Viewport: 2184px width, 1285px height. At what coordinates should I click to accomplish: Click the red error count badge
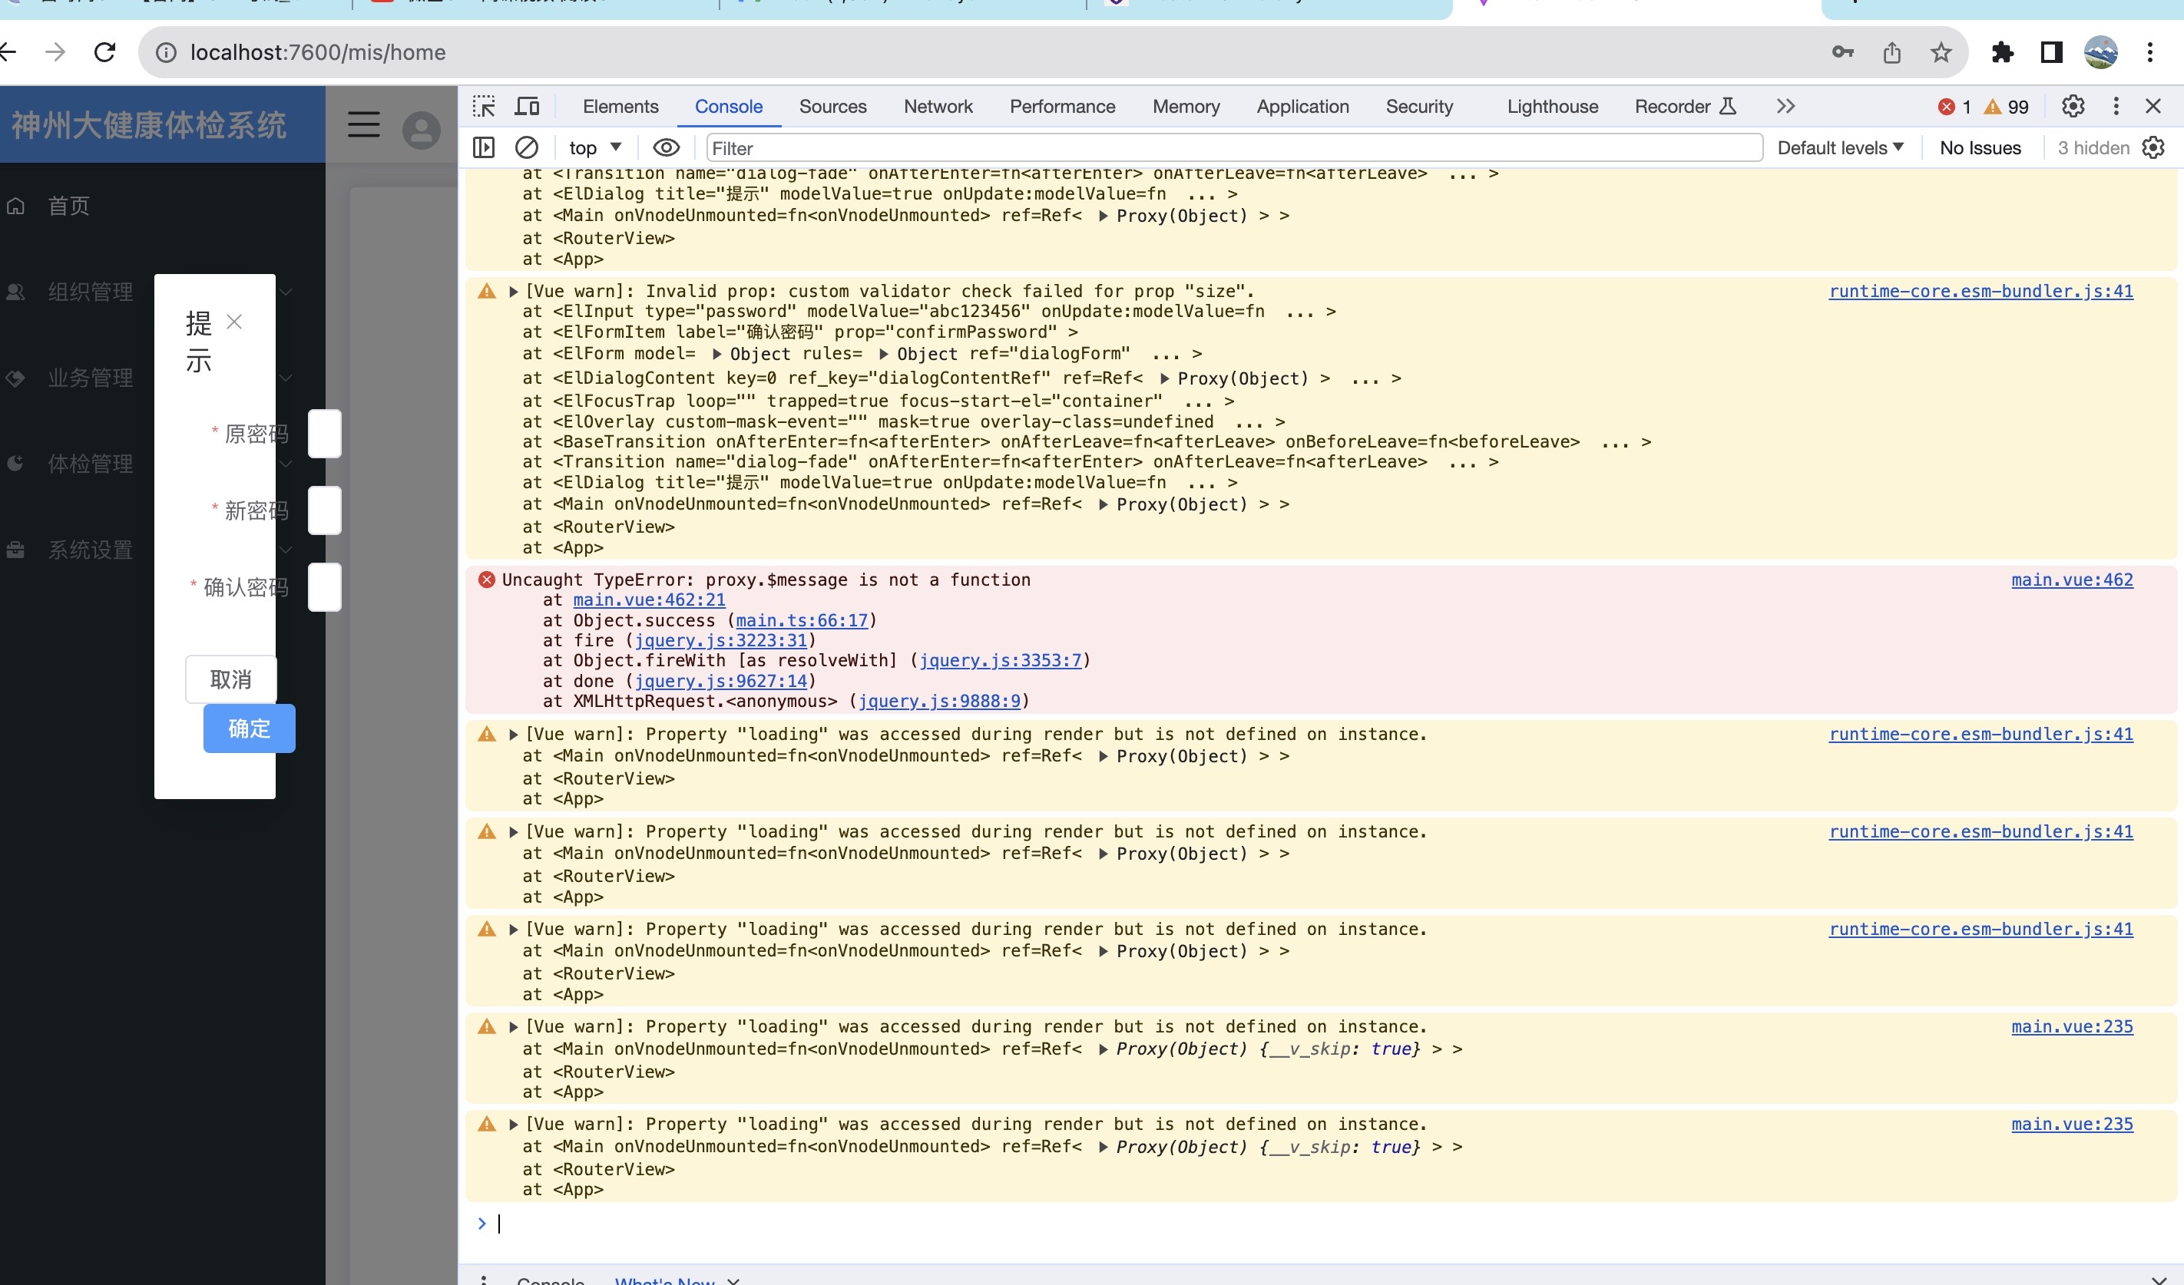point(1955,107)
